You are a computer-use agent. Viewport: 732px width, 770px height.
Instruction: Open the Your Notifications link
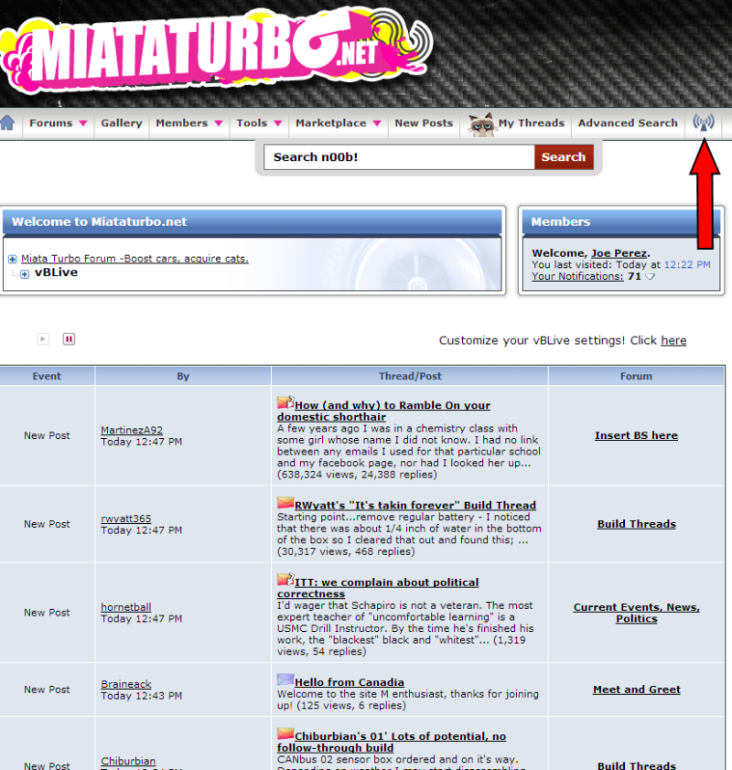click(x=577, y=276)
